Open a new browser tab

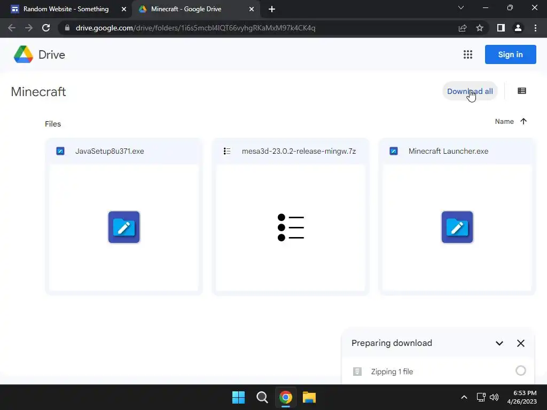pos(272,9)
